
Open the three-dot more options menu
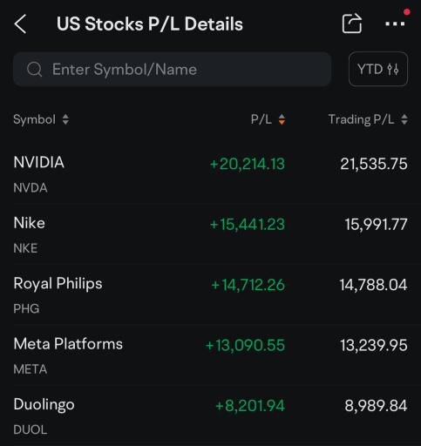[x=395, y=24]
